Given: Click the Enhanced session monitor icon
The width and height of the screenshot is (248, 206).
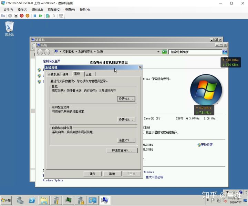Looking at the screenshot, I should pos(61,16).
